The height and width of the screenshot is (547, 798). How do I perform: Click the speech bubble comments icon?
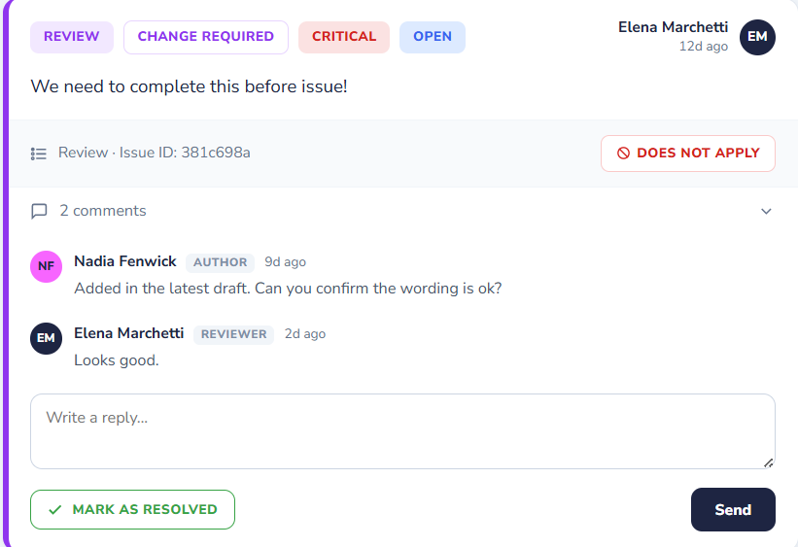point(39,211)
